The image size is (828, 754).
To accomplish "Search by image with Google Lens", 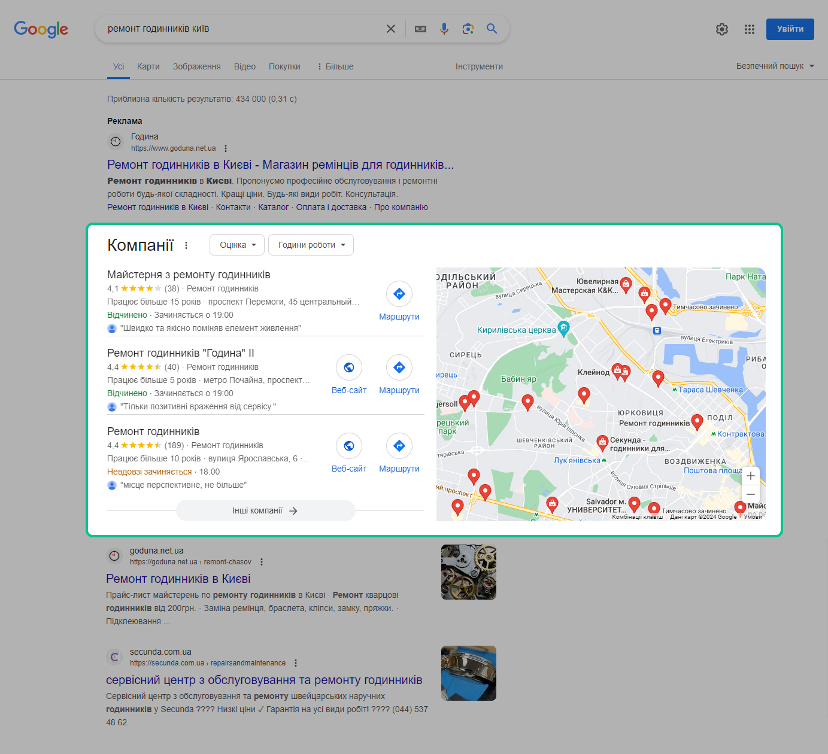I will (x=468, y=29).
